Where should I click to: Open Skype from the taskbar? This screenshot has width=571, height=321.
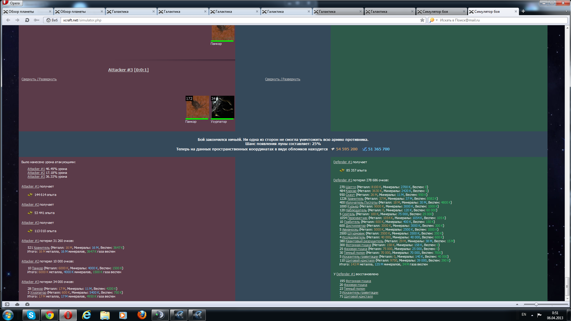(31, 315)
